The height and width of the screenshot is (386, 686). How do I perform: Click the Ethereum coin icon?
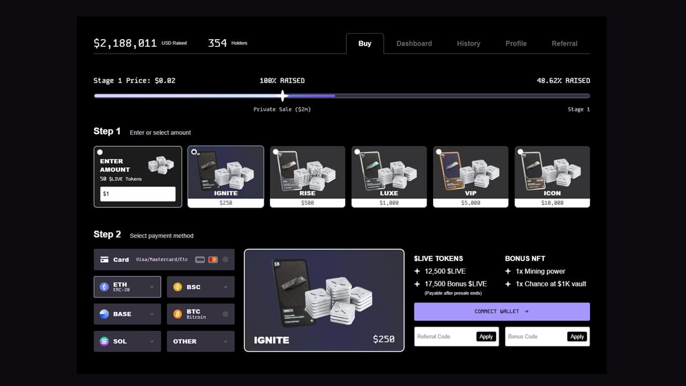tap(104, 287)
